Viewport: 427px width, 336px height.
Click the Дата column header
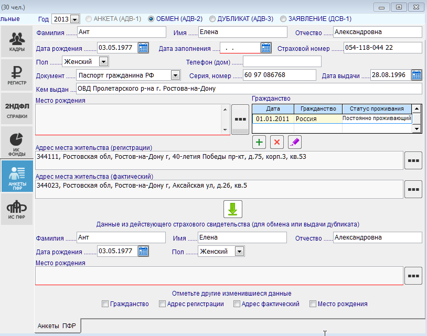pyautogui.click(x=273, y=109)
